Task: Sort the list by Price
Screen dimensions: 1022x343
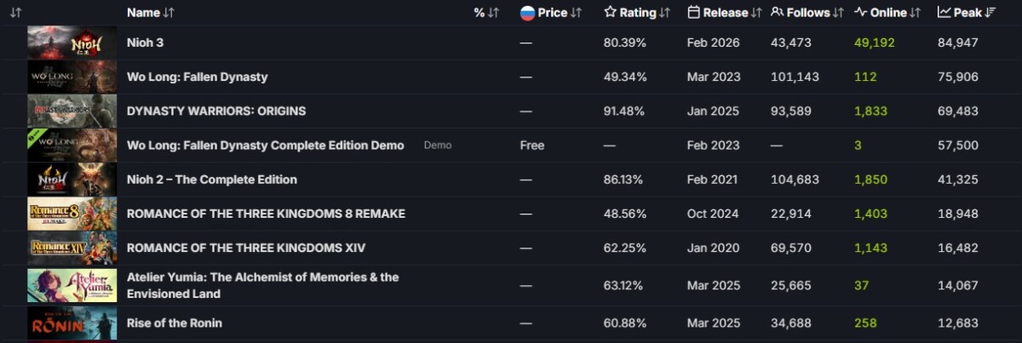Action: point(553,13)
